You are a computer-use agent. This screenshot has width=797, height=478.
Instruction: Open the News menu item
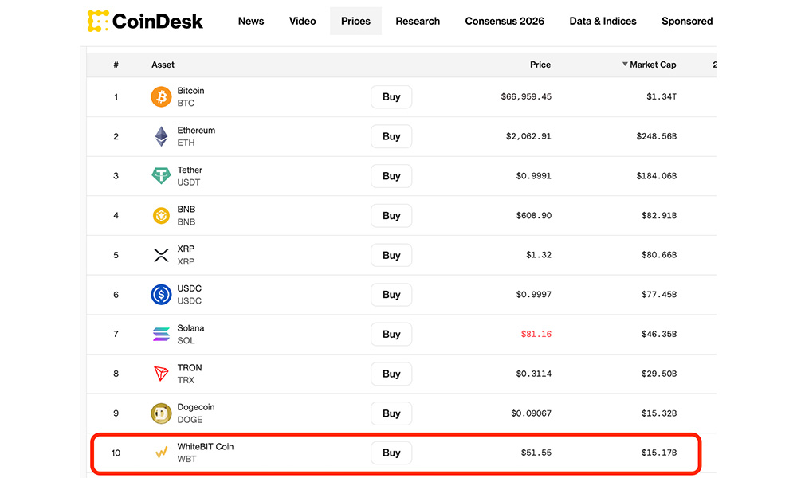(251, 21)
